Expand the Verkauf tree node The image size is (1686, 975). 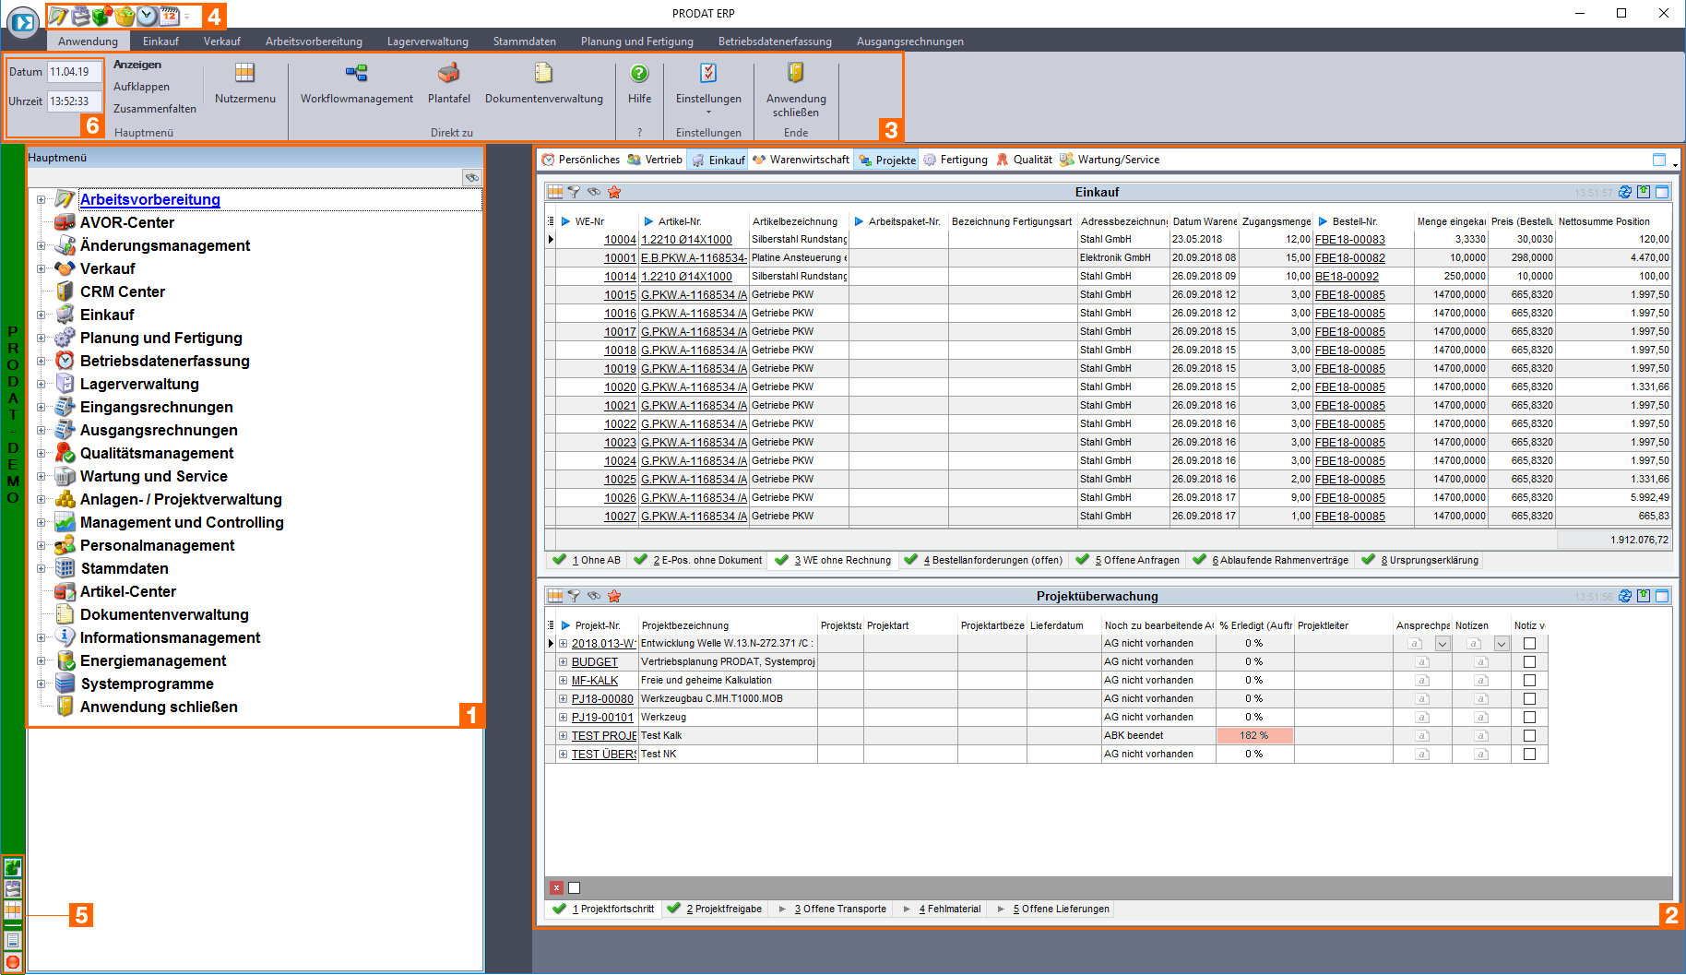click(41, 269)
